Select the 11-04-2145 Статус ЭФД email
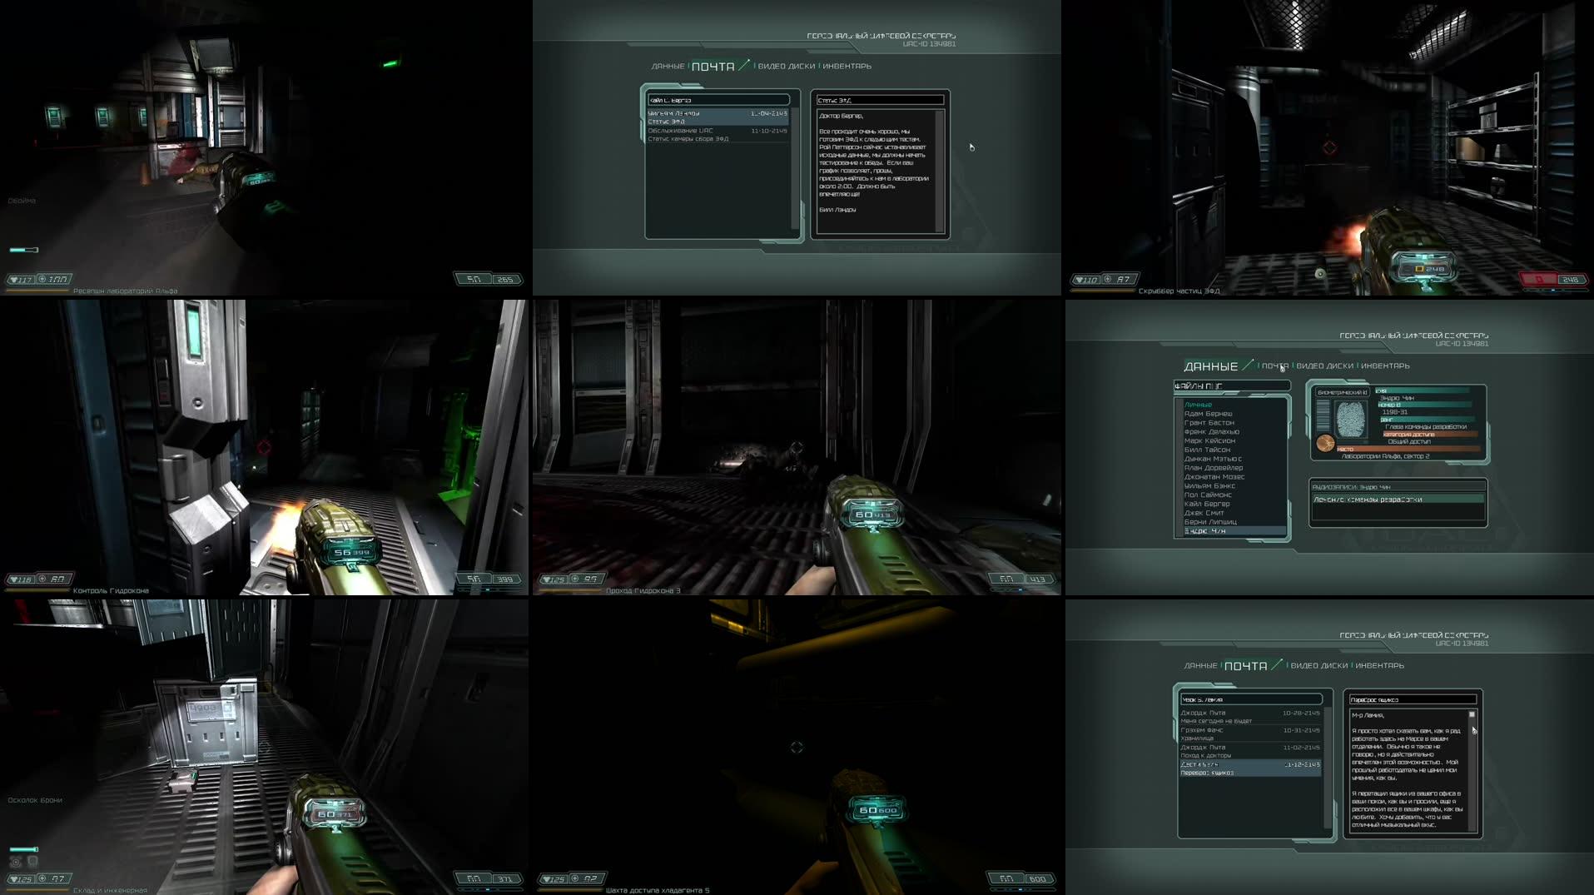Image resolution: width=1594 pixels, height=895 pixels. [x=718, y=117]
